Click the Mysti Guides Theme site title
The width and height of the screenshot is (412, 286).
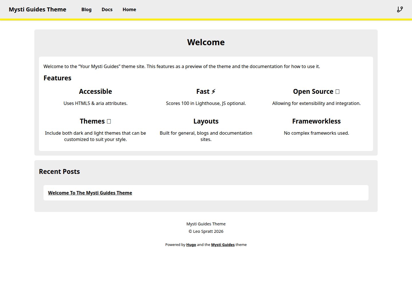[37, 9]
